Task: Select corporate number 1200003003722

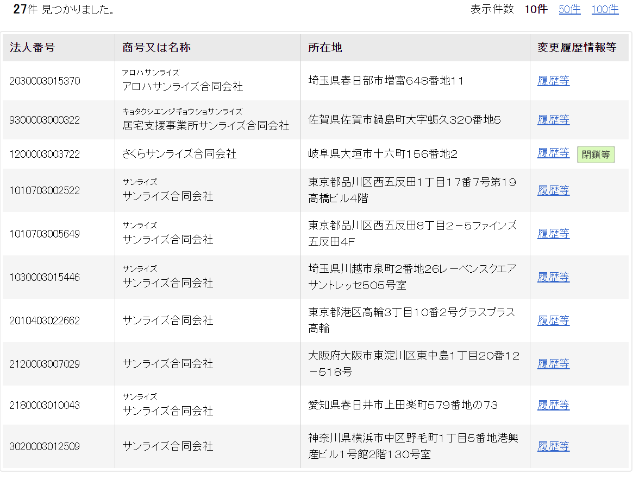Action: 45,154
